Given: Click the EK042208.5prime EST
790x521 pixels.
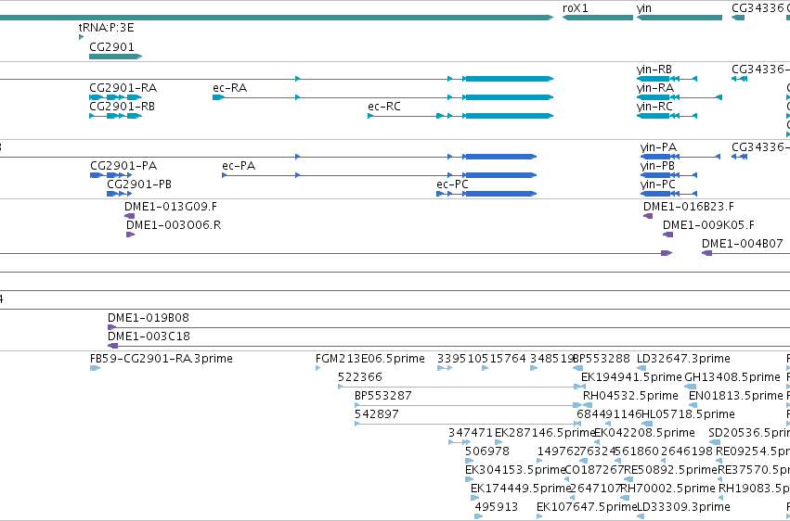Looking at the screenshot, I should click(x=599, y=442).
